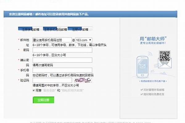Open the privacy policy link after 和

(72, 90)
